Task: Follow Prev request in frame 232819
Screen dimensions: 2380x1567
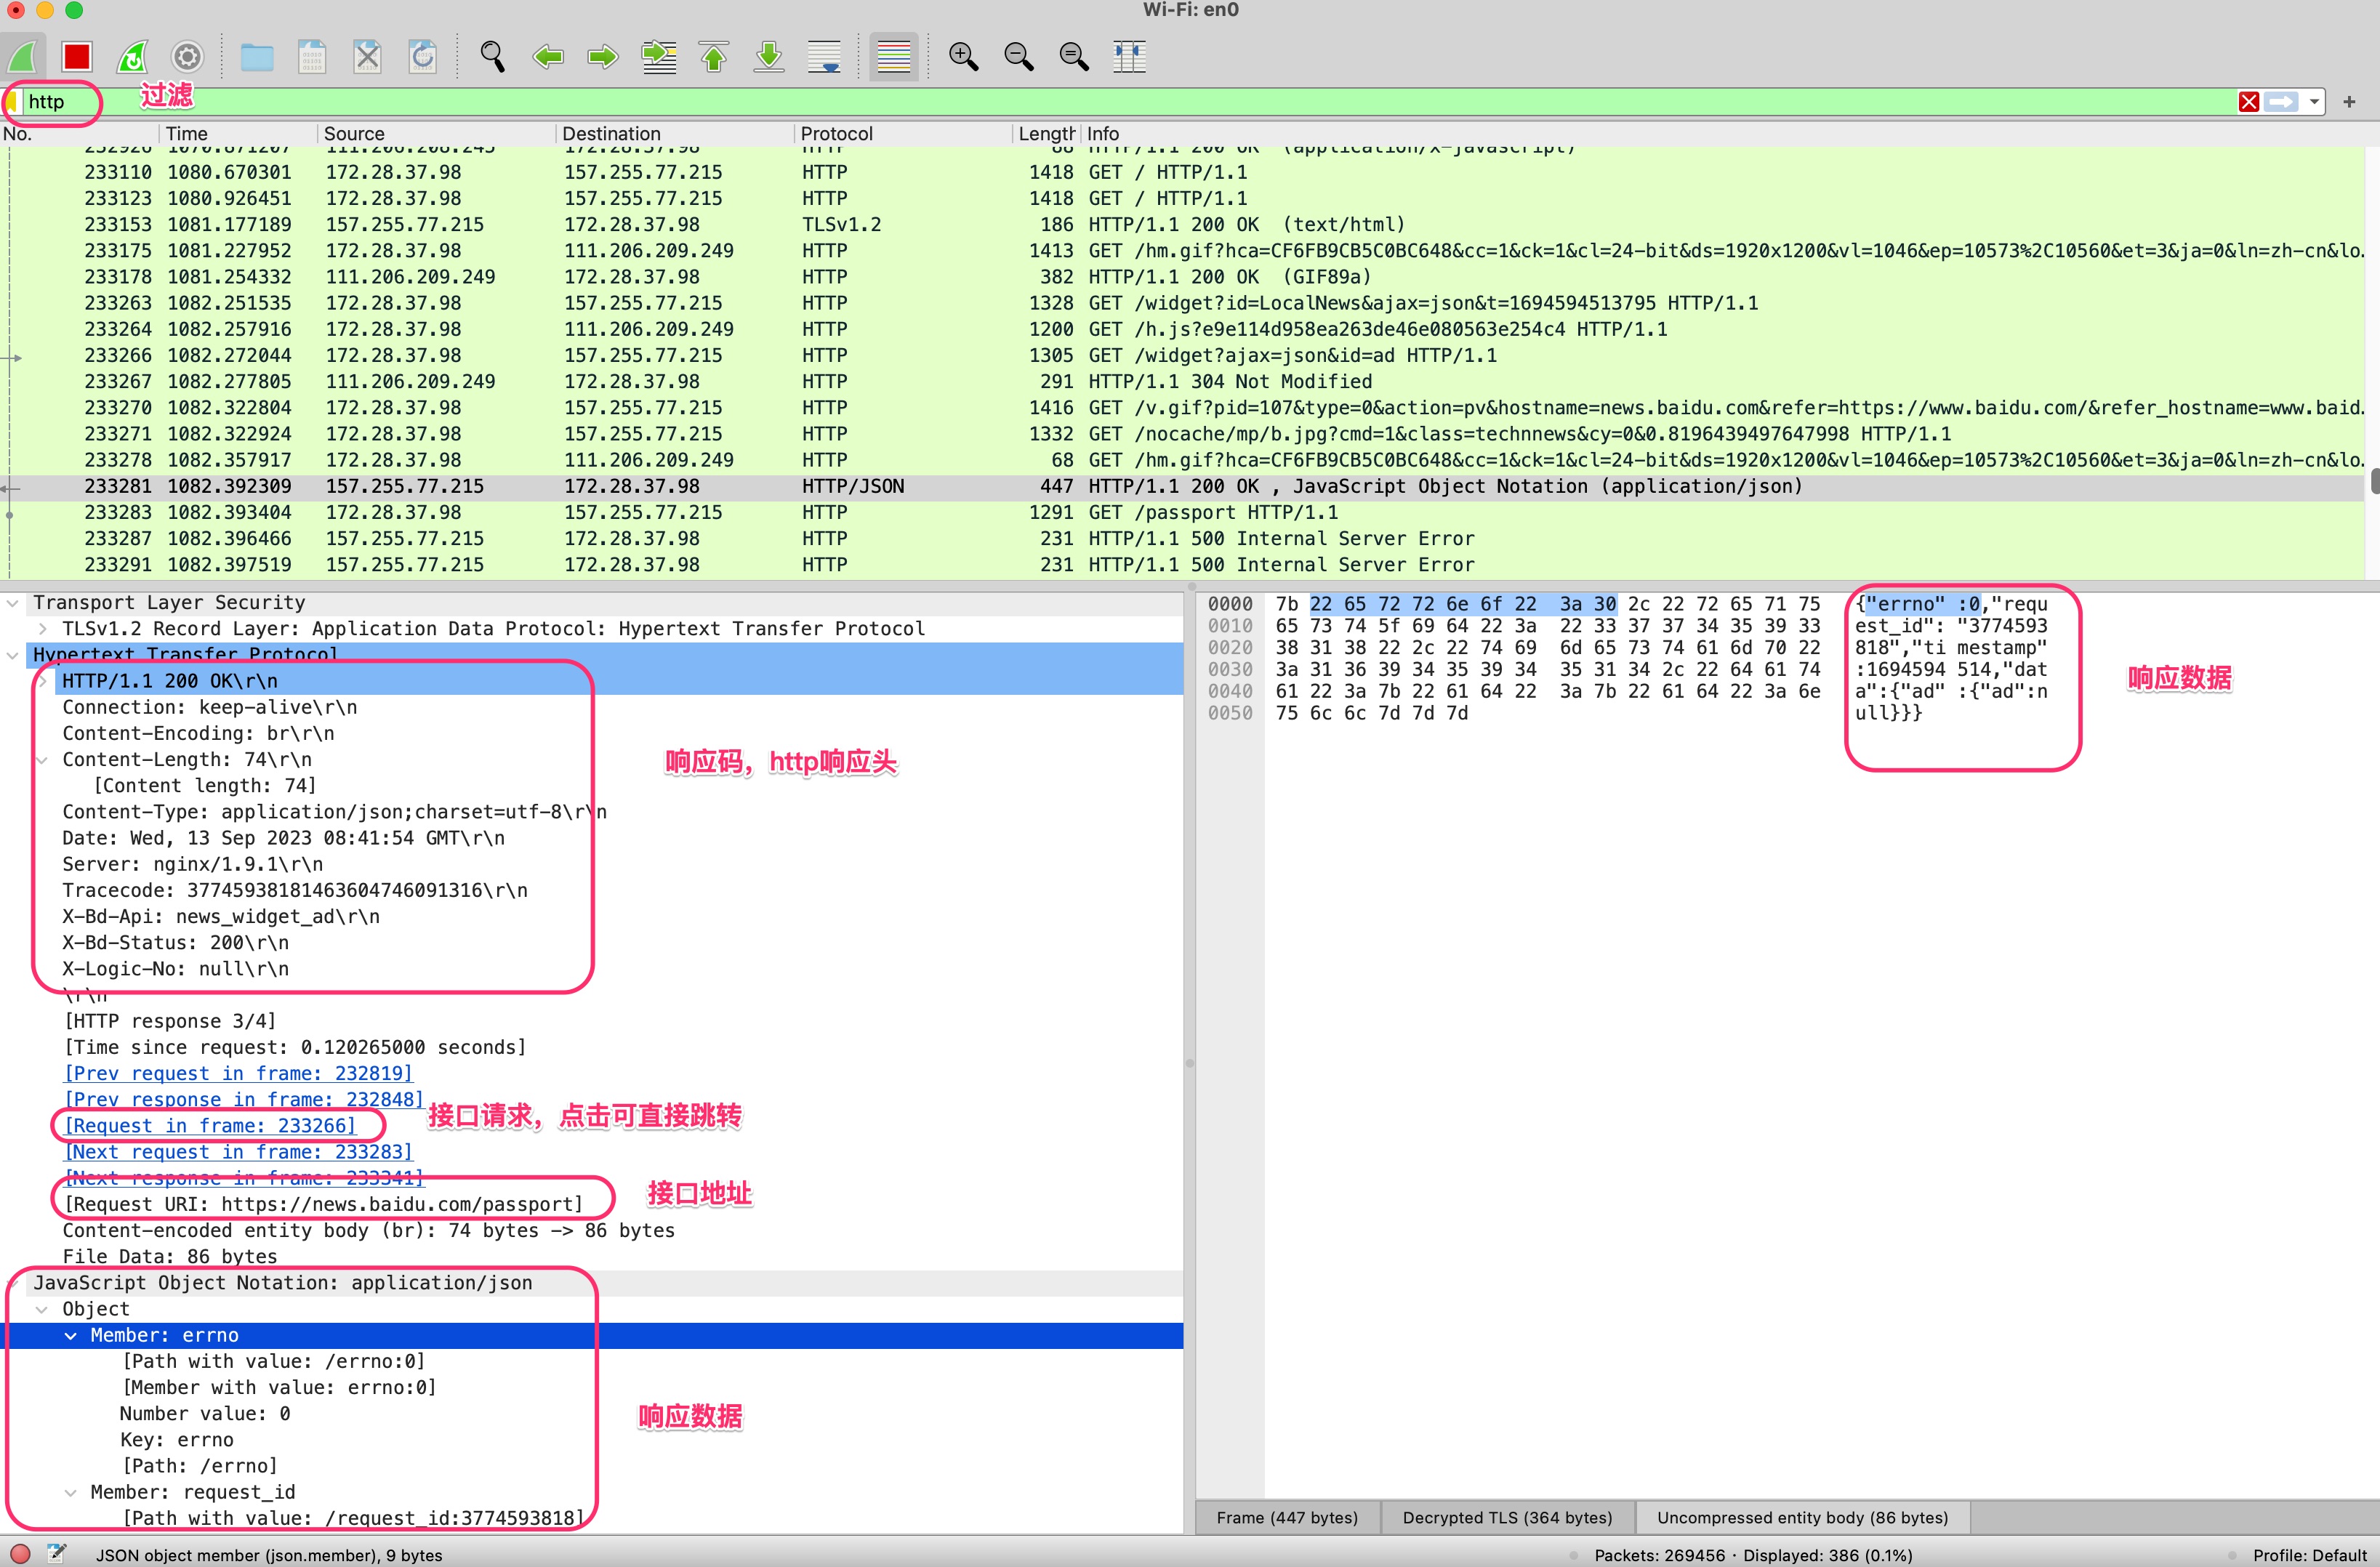Action: click(238, 1073)
